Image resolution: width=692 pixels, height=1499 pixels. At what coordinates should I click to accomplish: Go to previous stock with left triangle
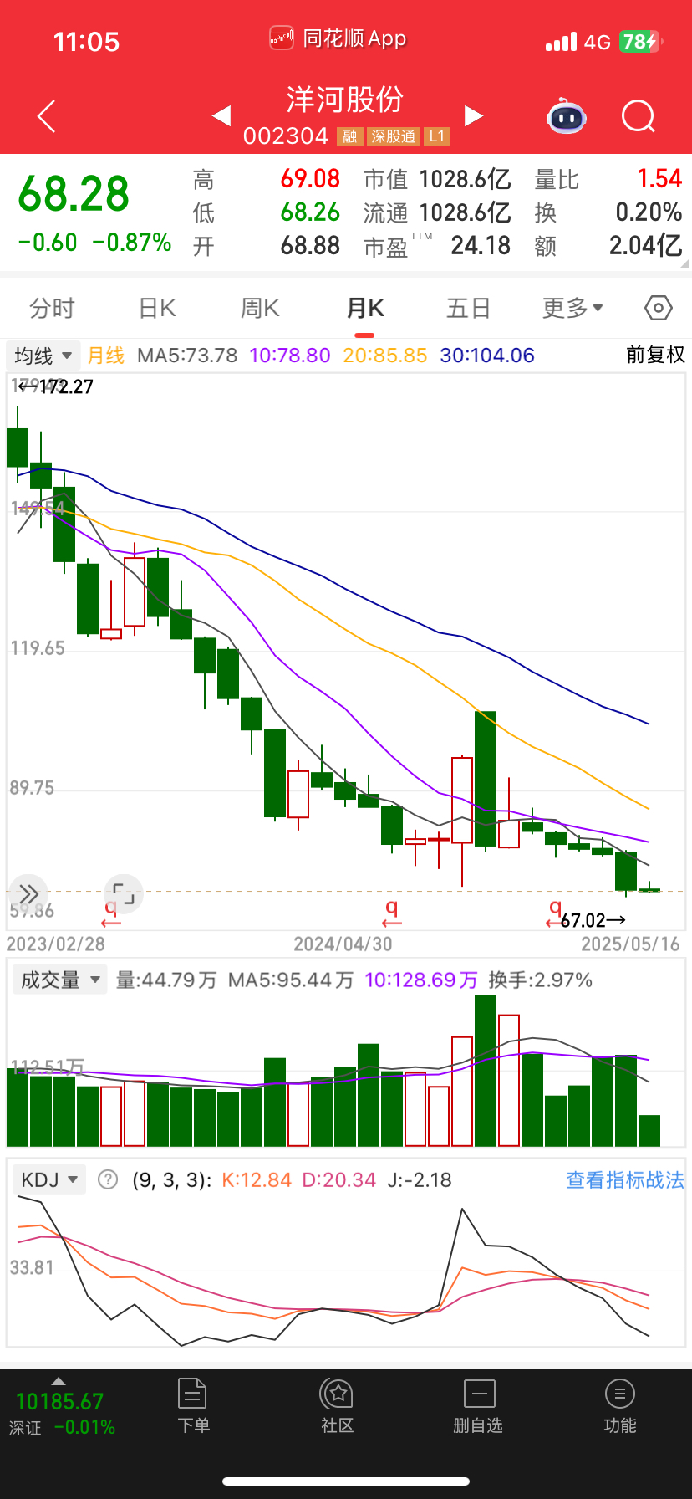(x=221, y=115)
